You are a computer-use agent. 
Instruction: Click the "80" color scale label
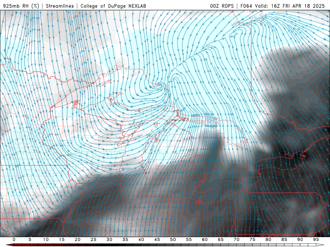268,240
